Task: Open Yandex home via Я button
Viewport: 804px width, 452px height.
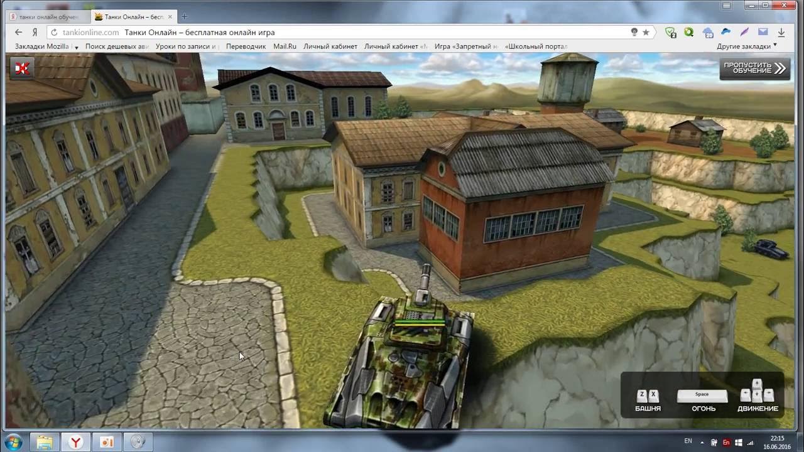Action: click(x=35, y=32)
